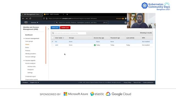176x99 pixels.
Task: Go forward with the browser forward arrow
Action: click(x=27, y=18)
